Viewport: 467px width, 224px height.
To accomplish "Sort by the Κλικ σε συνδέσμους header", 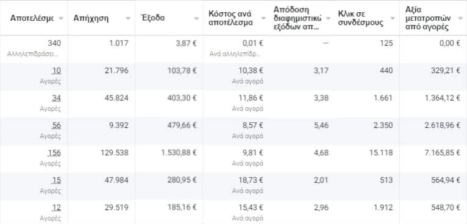I will coord(361,18).
